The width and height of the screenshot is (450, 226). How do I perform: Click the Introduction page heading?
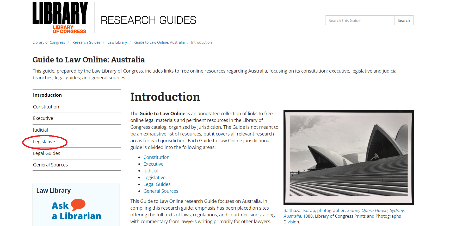pyautogui.click(x=165, y=97)
